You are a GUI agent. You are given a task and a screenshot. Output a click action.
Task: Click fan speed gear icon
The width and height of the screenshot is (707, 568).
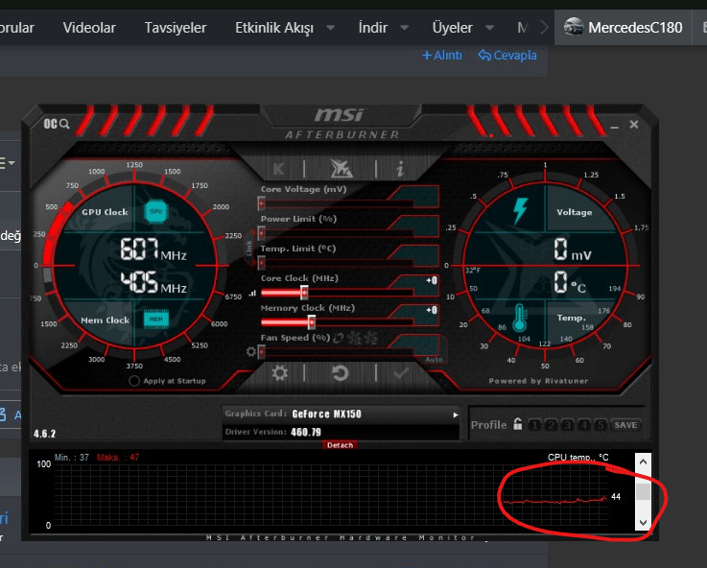point(251,351)
